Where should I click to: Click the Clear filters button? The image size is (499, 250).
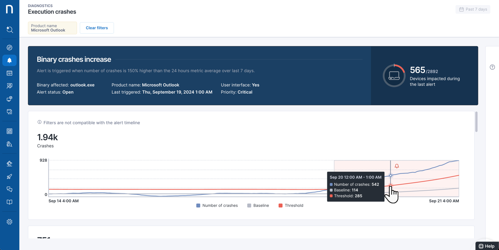97,28
